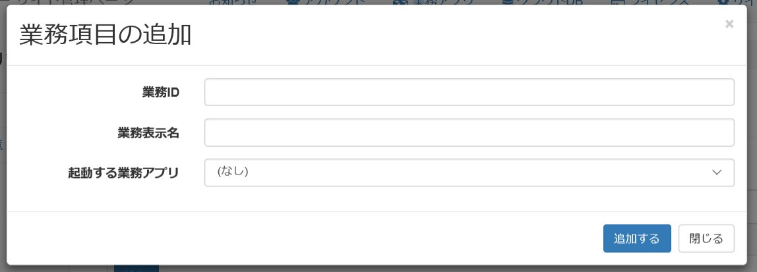This screenshot has height=272, width=757.
Task: Select the (なし) value in the combo box
Action: (232, 172)
